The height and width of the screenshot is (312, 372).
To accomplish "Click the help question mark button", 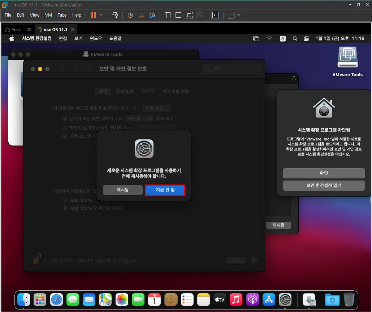I will tap(254, 260).
